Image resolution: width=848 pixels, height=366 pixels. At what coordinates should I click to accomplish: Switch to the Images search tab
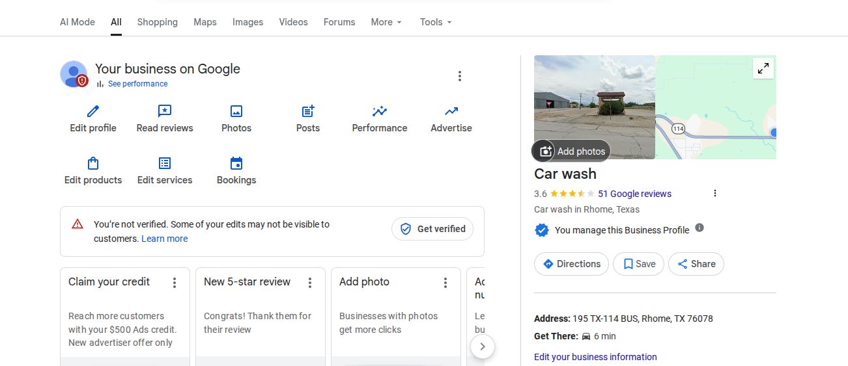247,22
